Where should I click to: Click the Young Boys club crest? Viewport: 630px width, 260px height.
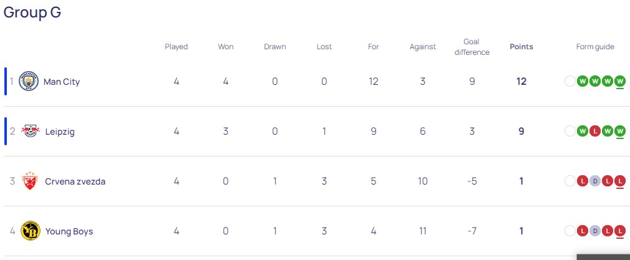pos(30,231)
